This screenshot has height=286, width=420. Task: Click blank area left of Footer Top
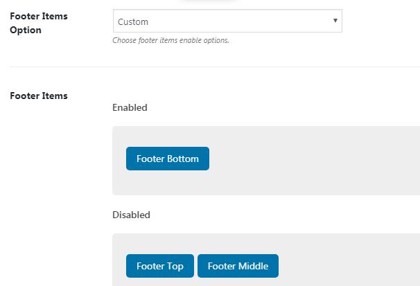click(x=119, y=266)
